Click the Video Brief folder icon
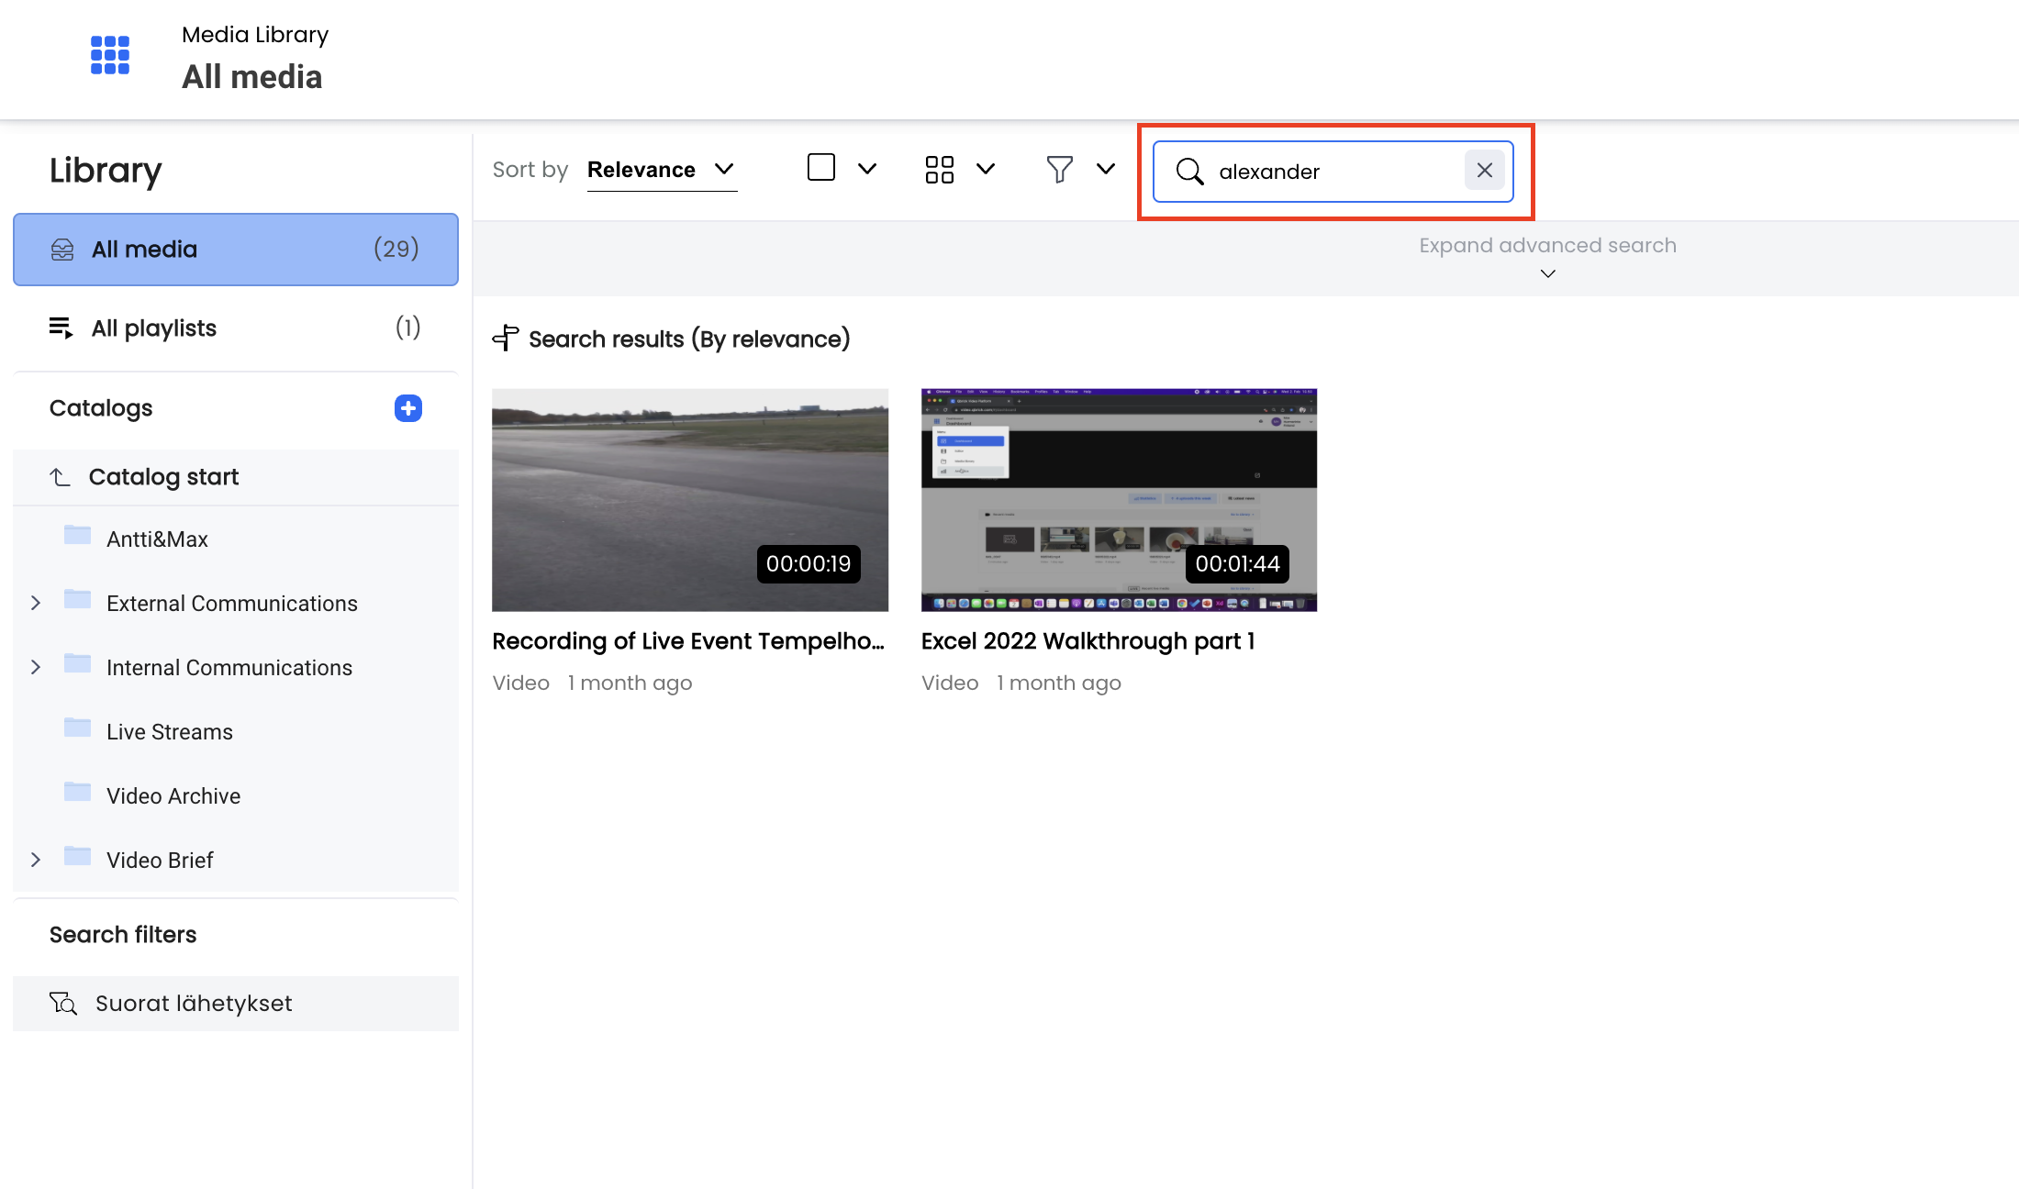 [77, 856]
